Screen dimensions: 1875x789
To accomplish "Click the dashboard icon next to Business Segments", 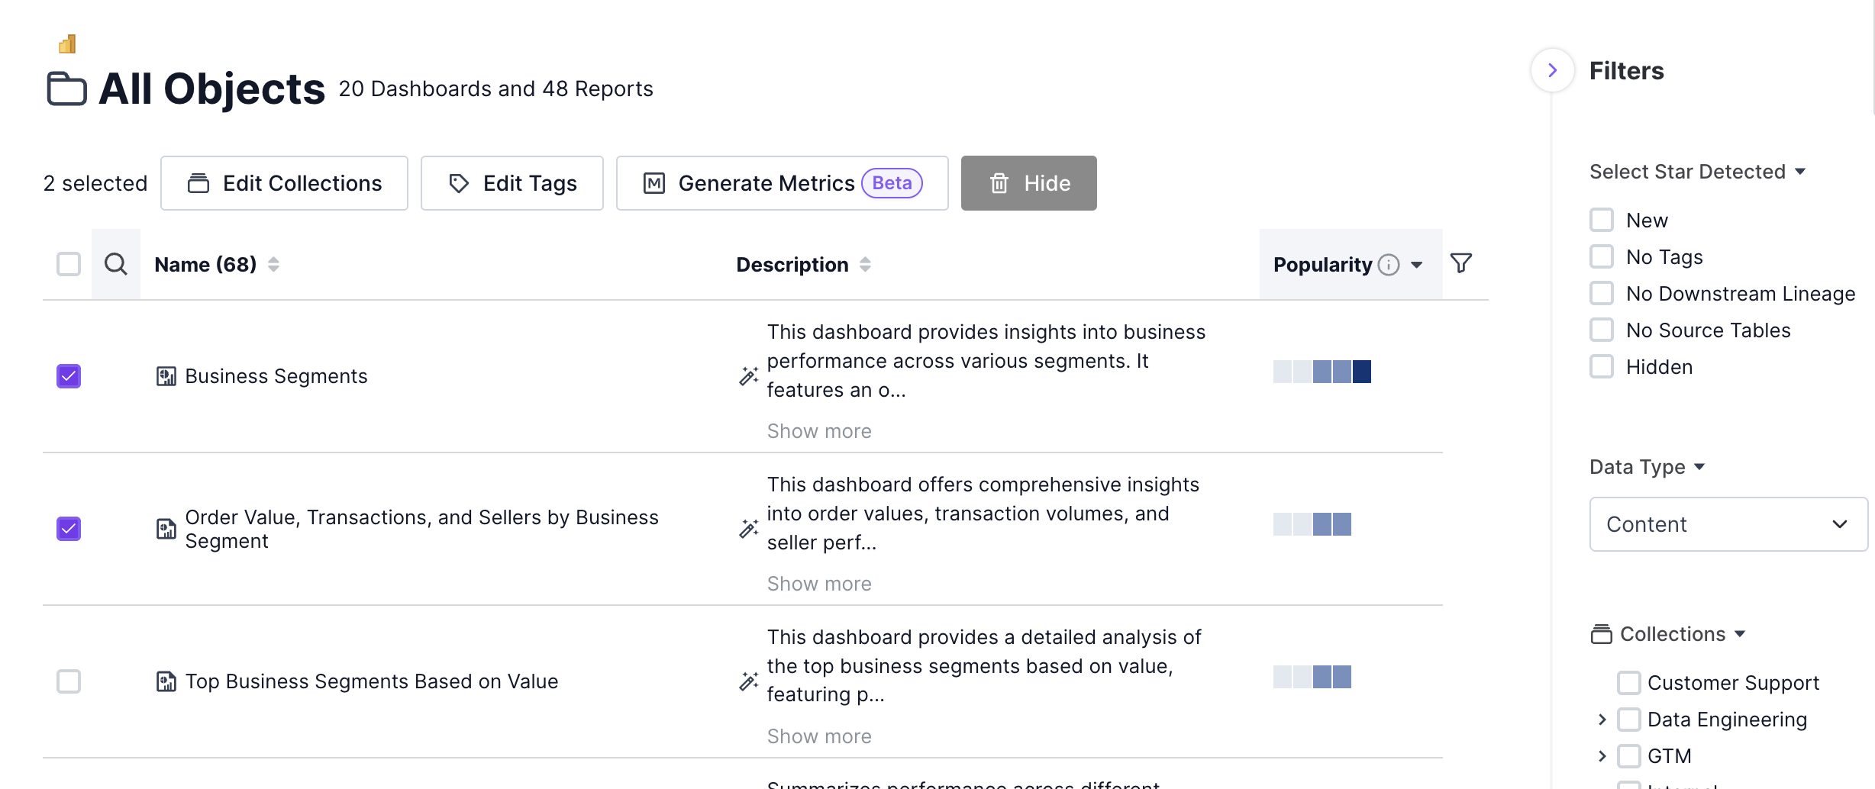I will (166, 376).
